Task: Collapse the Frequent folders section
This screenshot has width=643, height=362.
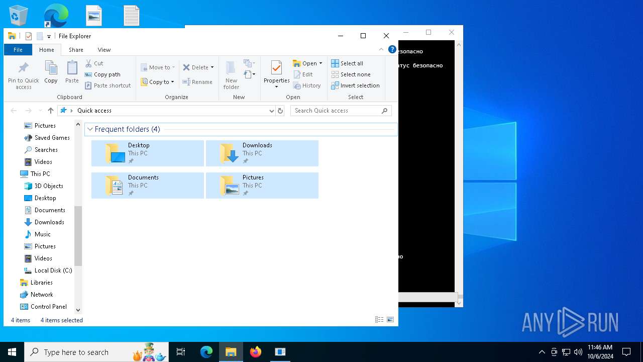Action: click(x=90, y=129)
